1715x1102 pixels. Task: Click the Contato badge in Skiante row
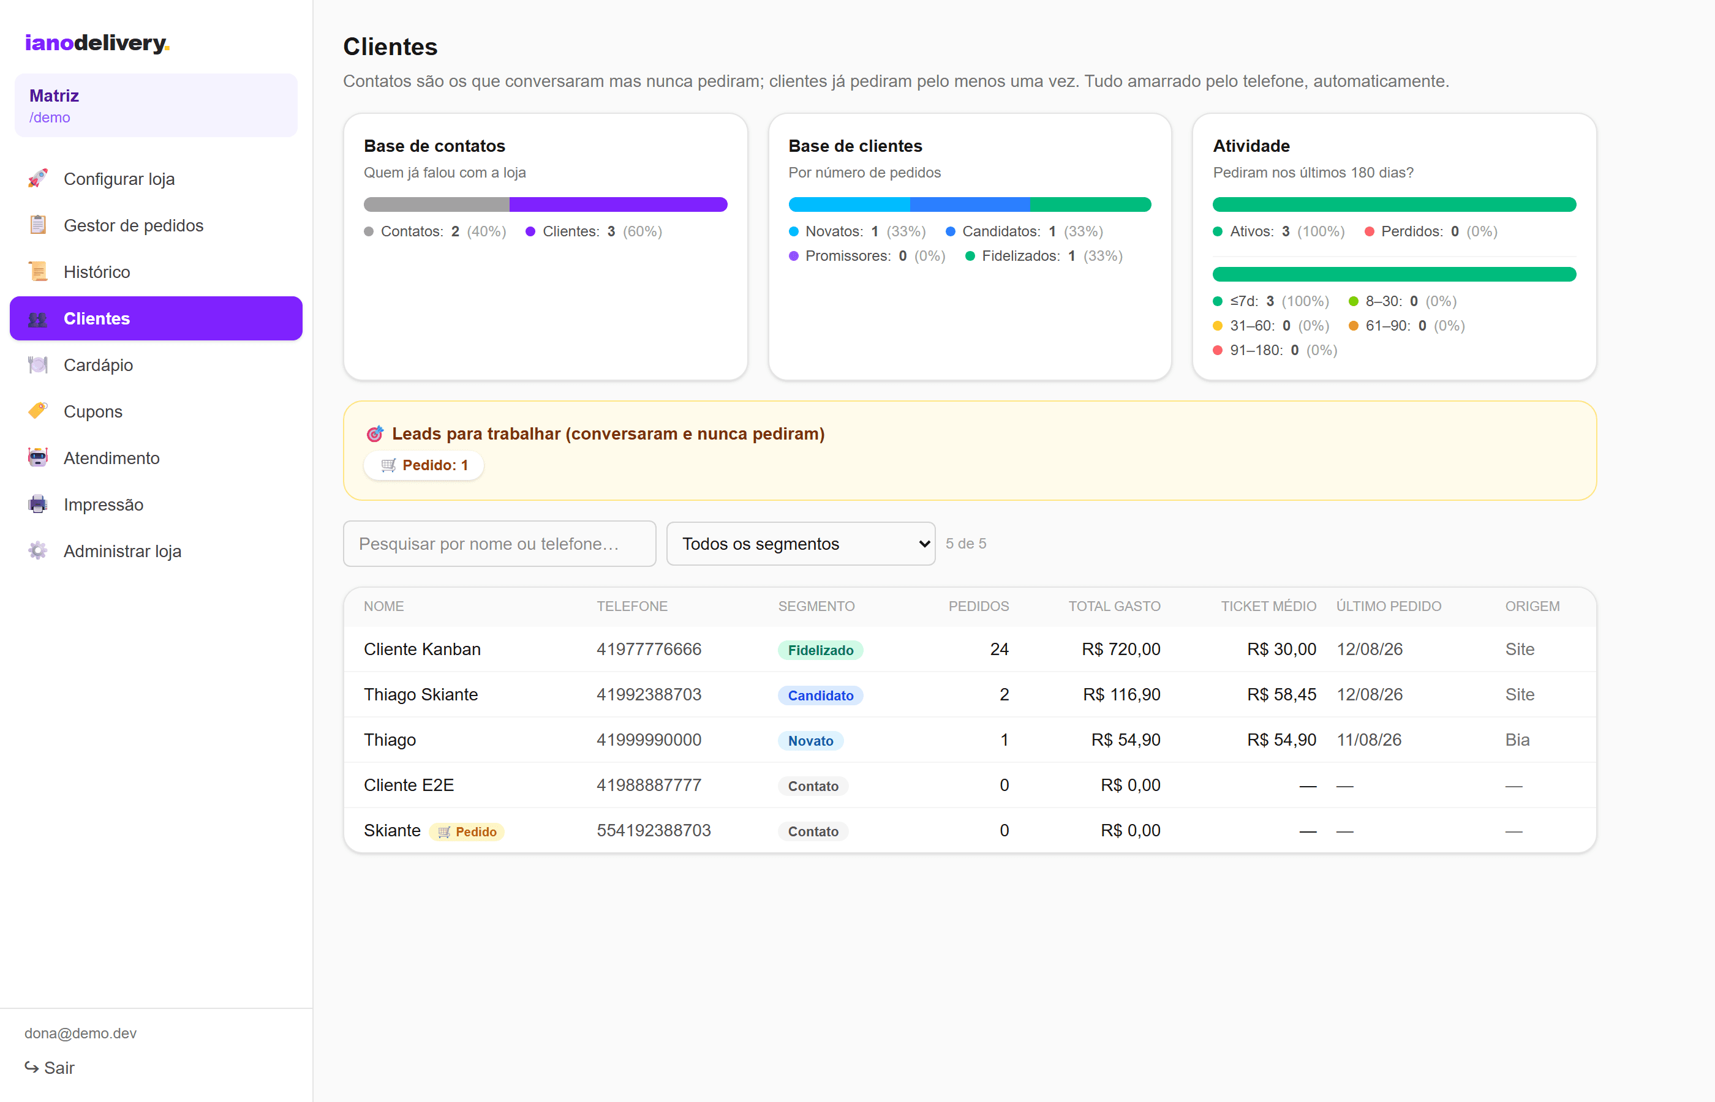[x=813, y=831]
